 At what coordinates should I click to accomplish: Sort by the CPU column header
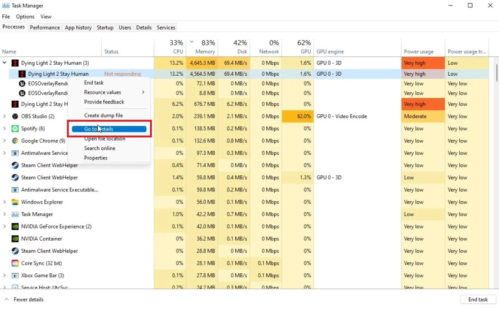[x=170, y=47]
